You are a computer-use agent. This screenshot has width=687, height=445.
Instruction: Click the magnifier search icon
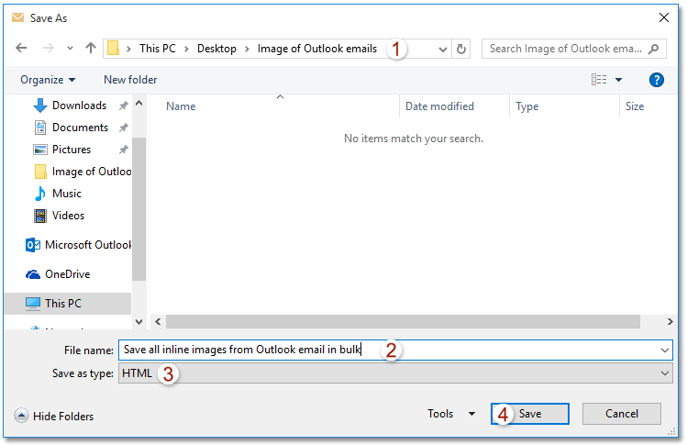(654, 49)
